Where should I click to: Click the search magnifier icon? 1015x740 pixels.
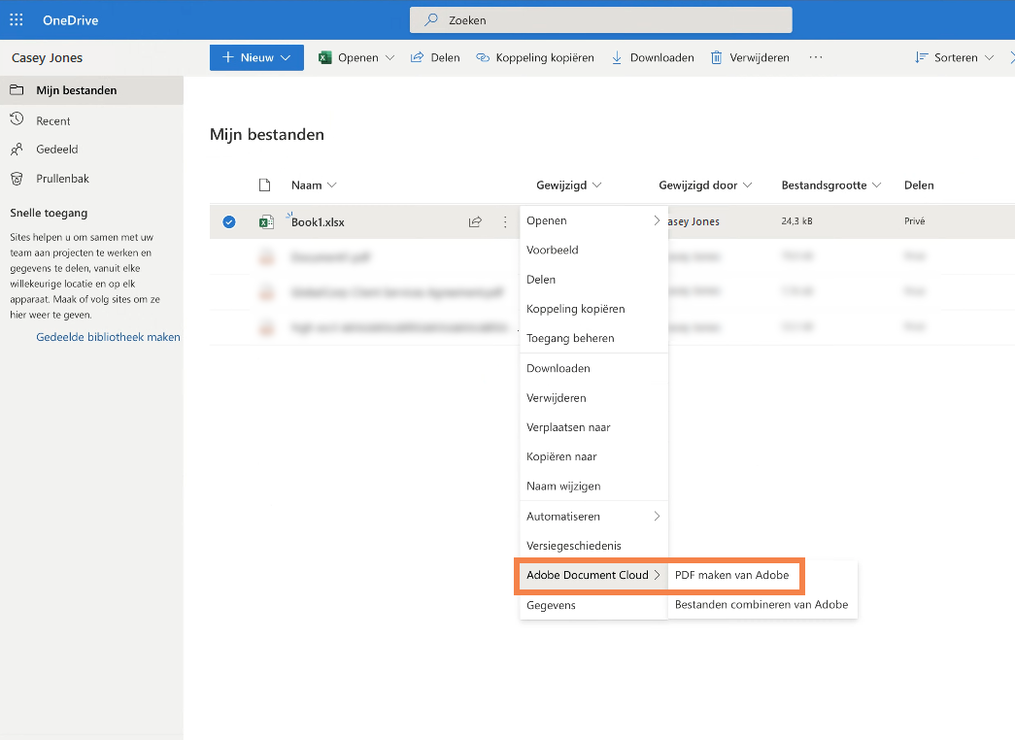(431, 20)
